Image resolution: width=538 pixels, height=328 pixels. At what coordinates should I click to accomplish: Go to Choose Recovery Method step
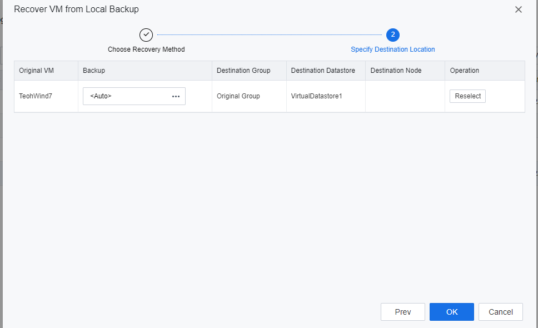146,49
